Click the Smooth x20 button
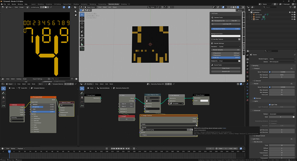The image size is (297, 161). pyautogui.click(x=226, y=72)
